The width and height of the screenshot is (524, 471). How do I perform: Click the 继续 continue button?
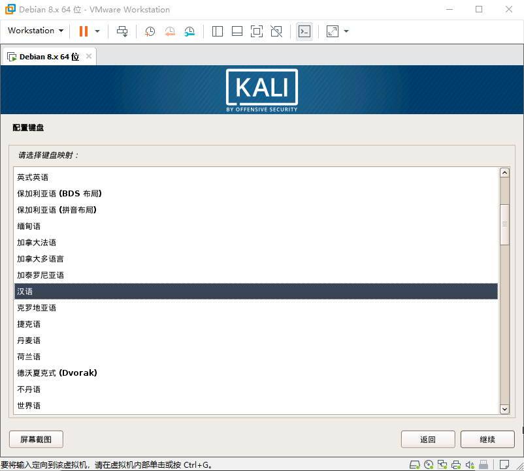coord(487,439)
